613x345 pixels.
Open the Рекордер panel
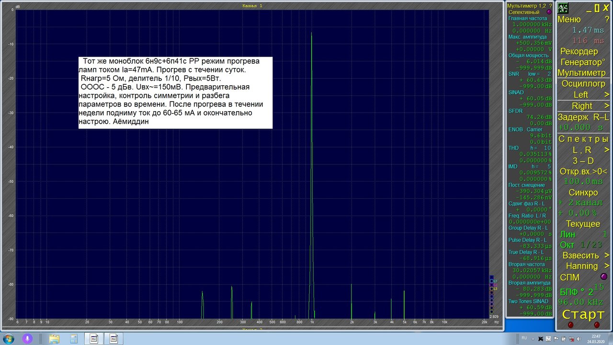click(x=579, y=51)
